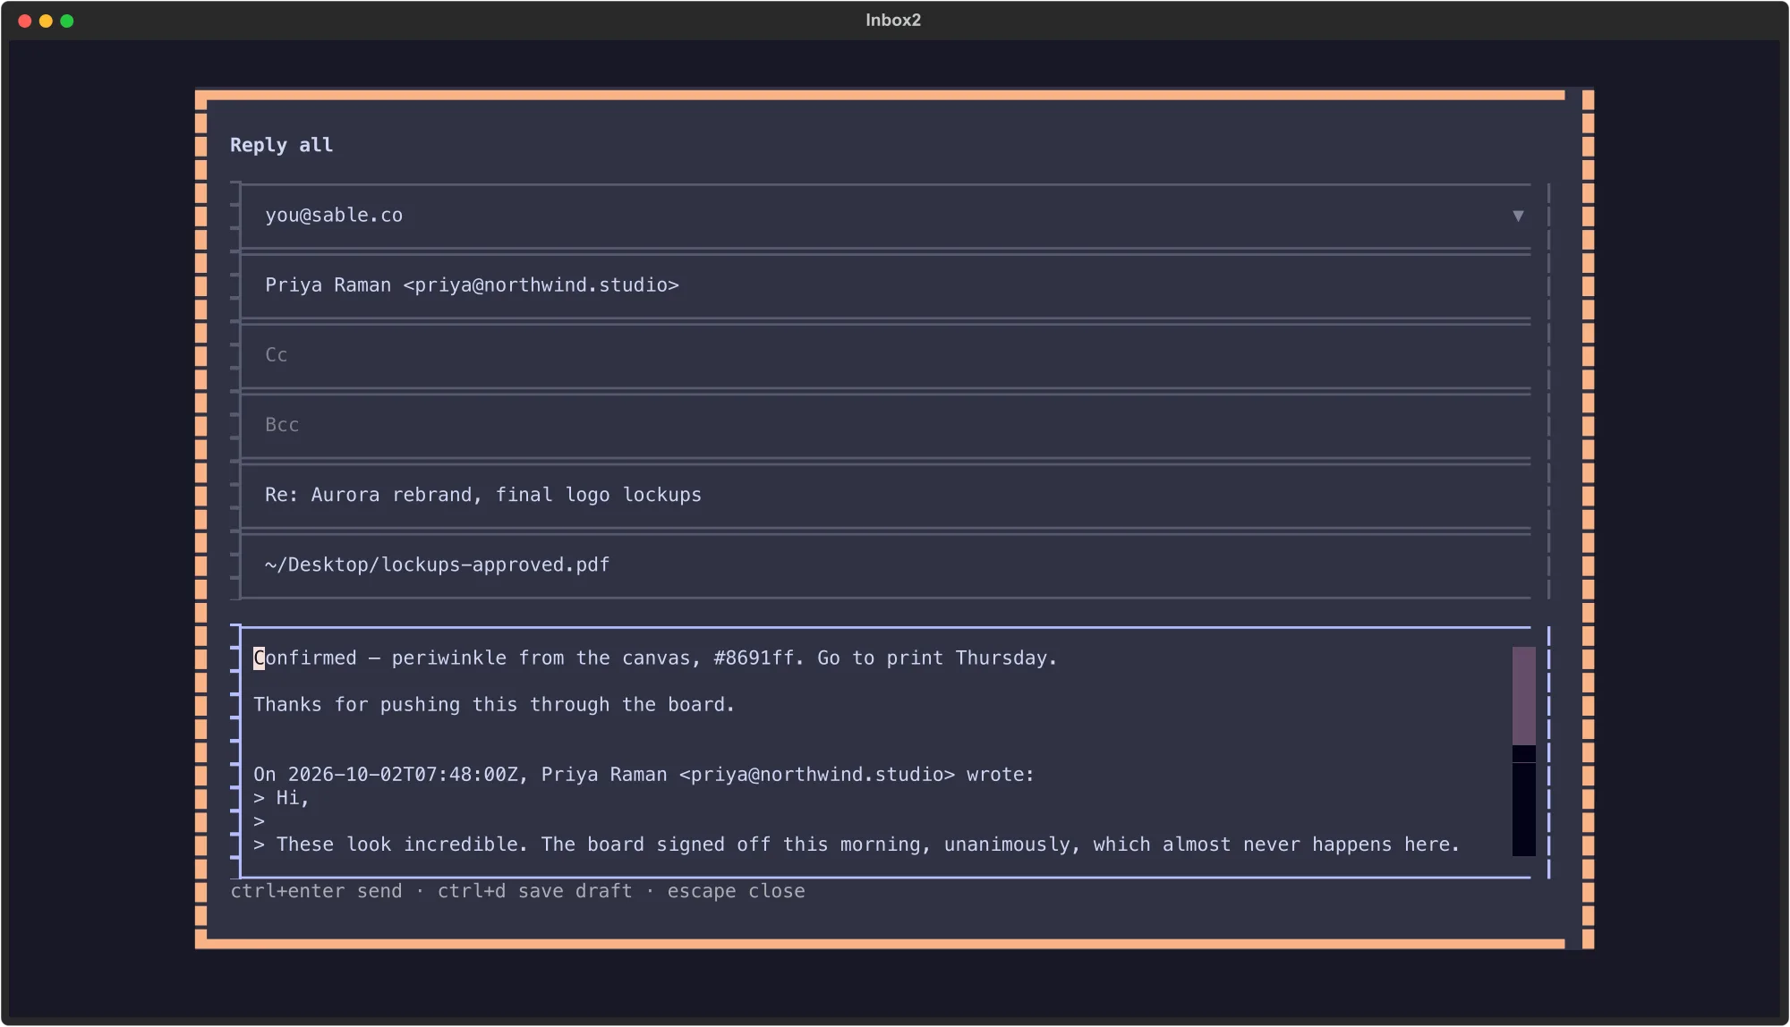Image resolution: width=1790 pixels, height=1027 pixels.
Task: Click quoted 'These look incredible' line
Action: pyautogui.click(x=857, y=845)
